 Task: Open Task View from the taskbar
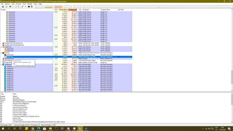(x=15, y=128)
